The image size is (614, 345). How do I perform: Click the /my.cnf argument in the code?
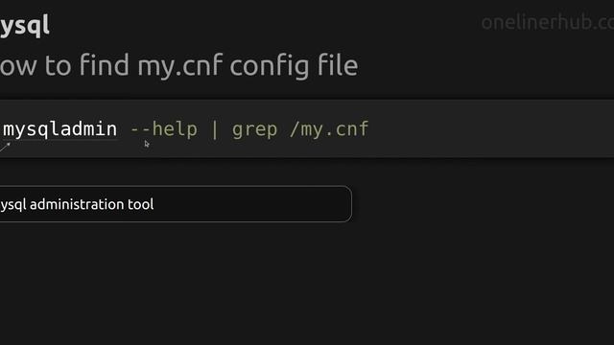tap(329, 128)
